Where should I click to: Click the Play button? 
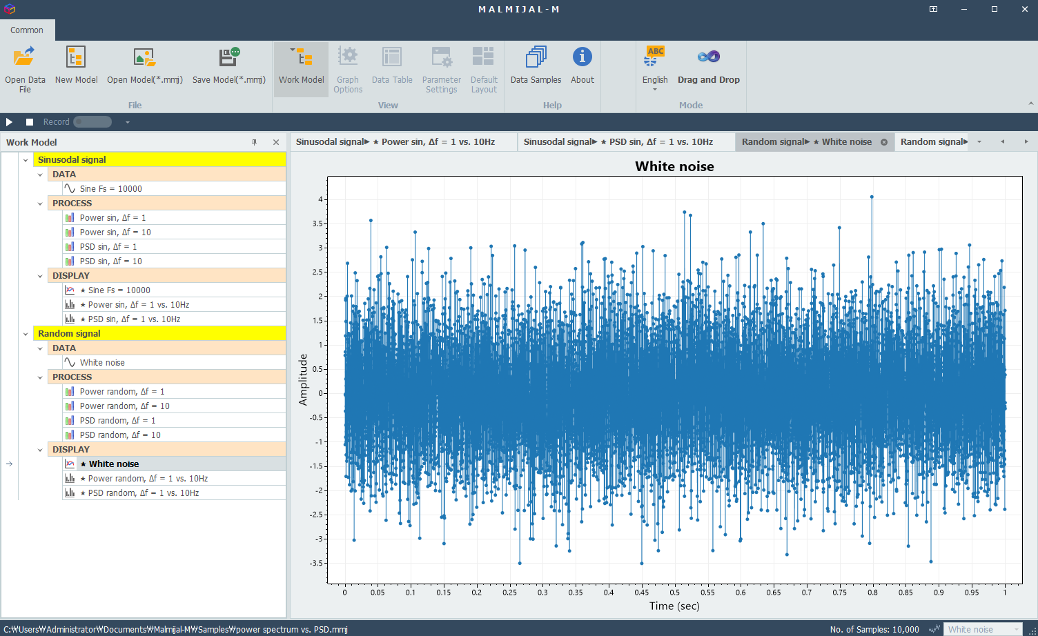pos(10,122)
